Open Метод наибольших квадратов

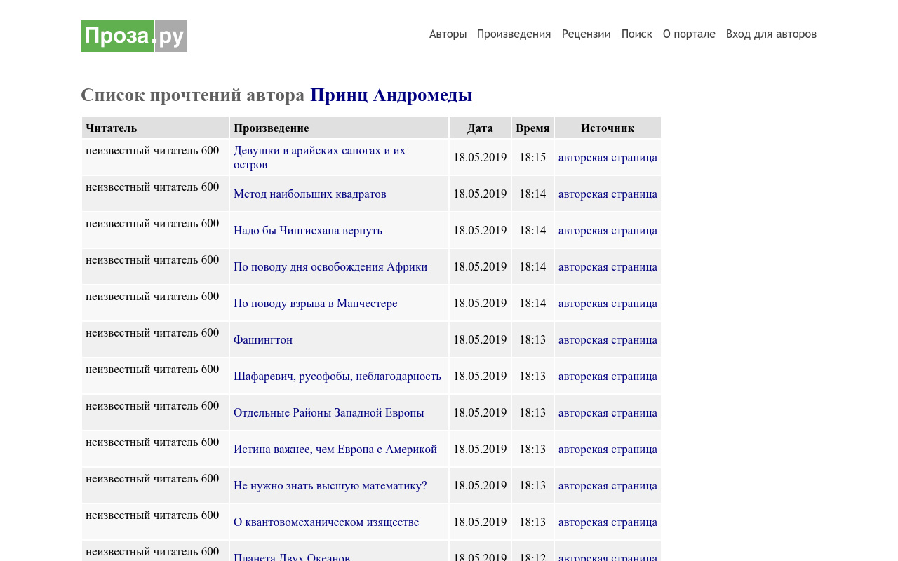coord(310,194)
